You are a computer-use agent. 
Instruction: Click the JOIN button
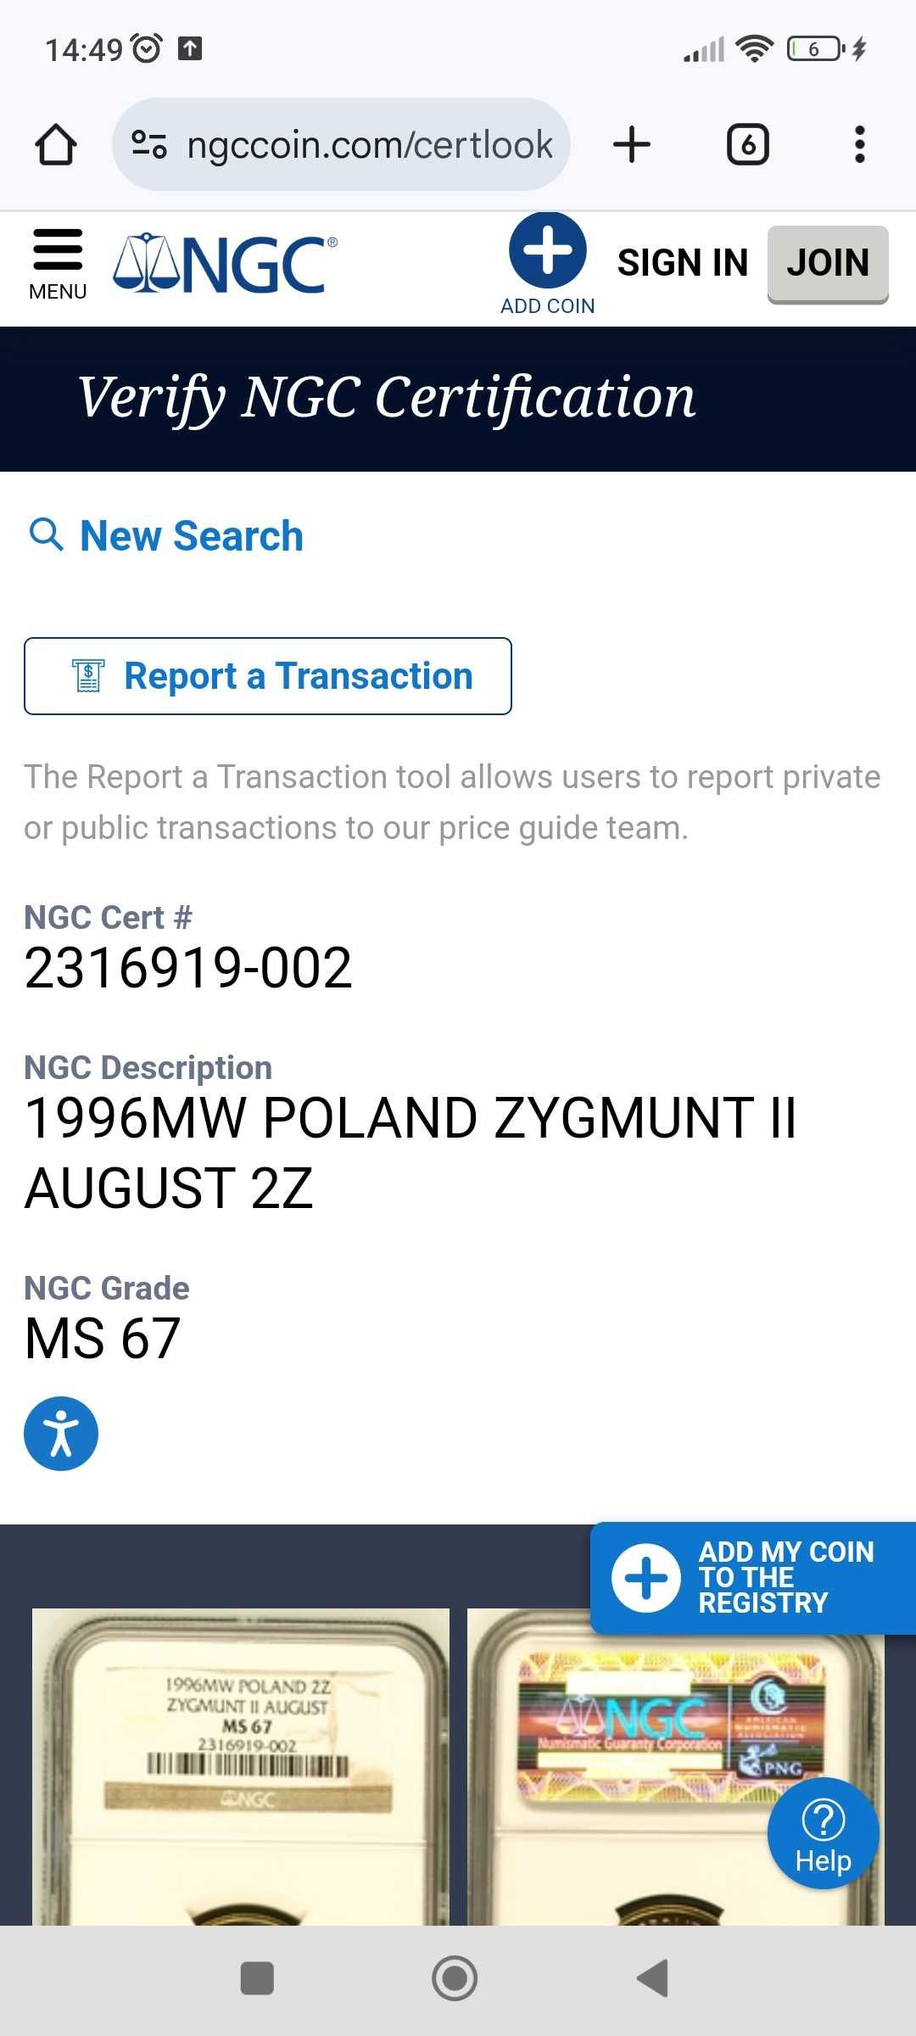[x=828, y=264]
